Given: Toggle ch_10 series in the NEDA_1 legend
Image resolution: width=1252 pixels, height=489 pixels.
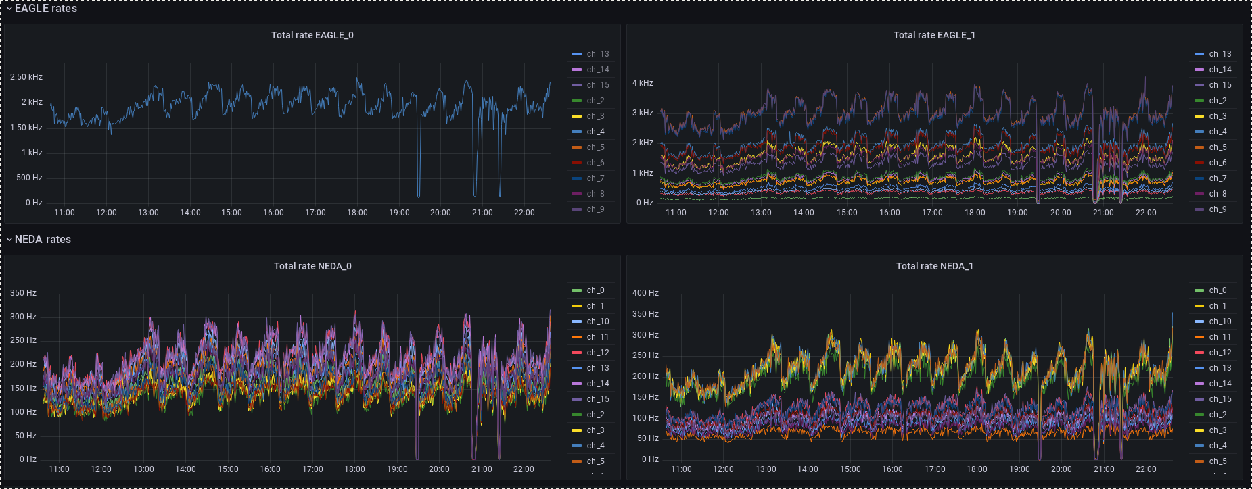Looking at the screenshot, I should (x=1220, y=321).
